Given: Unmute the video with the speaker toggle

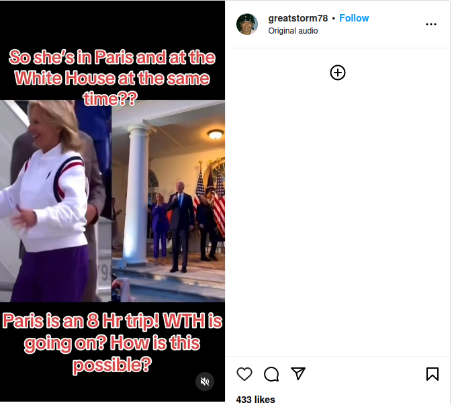Looking at the screenshot, I should click(x=205, y=381).
